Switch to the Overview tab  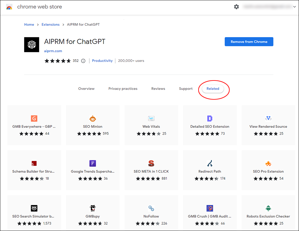point(86,89)
